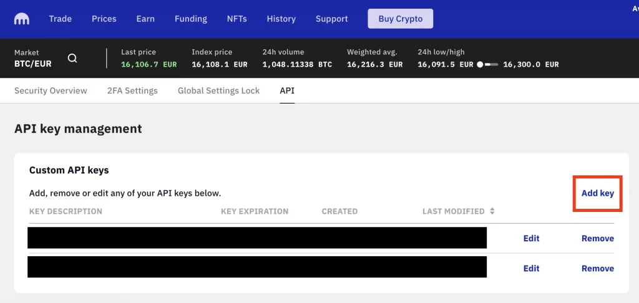Open the Earn section
The image size is (639, 303).
pyautogui.click(x=145, y=19)
